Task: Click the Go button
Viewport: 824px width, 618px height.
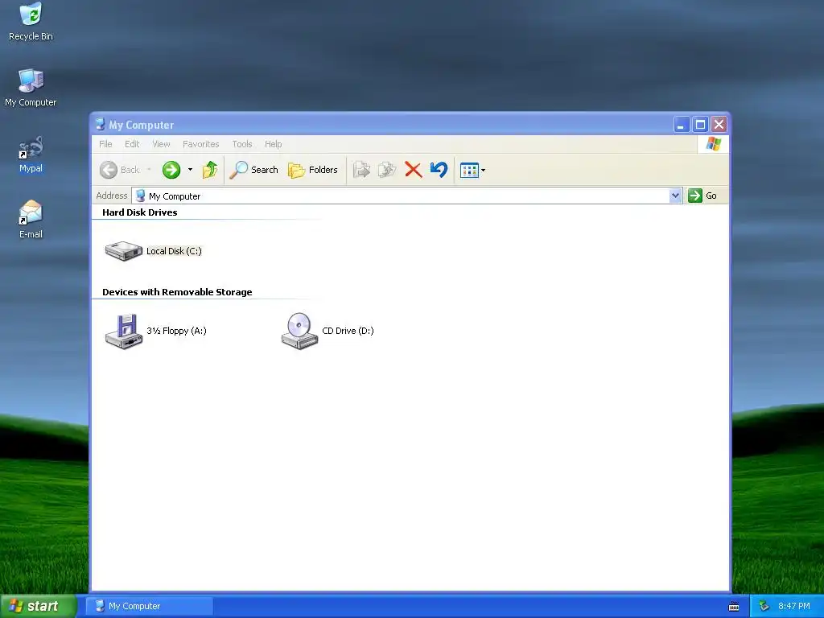Action: (x=702, y=196)
